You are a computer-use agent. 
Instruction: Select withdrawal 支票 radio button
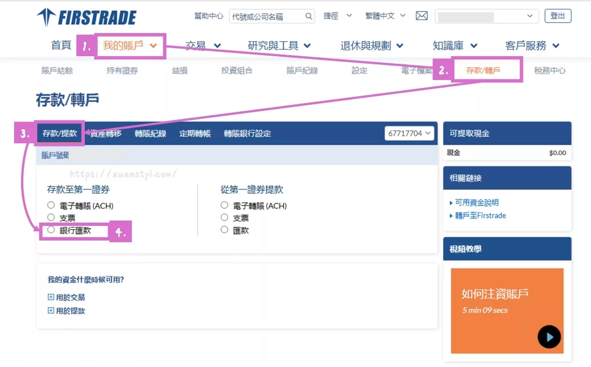coord(224,217)
